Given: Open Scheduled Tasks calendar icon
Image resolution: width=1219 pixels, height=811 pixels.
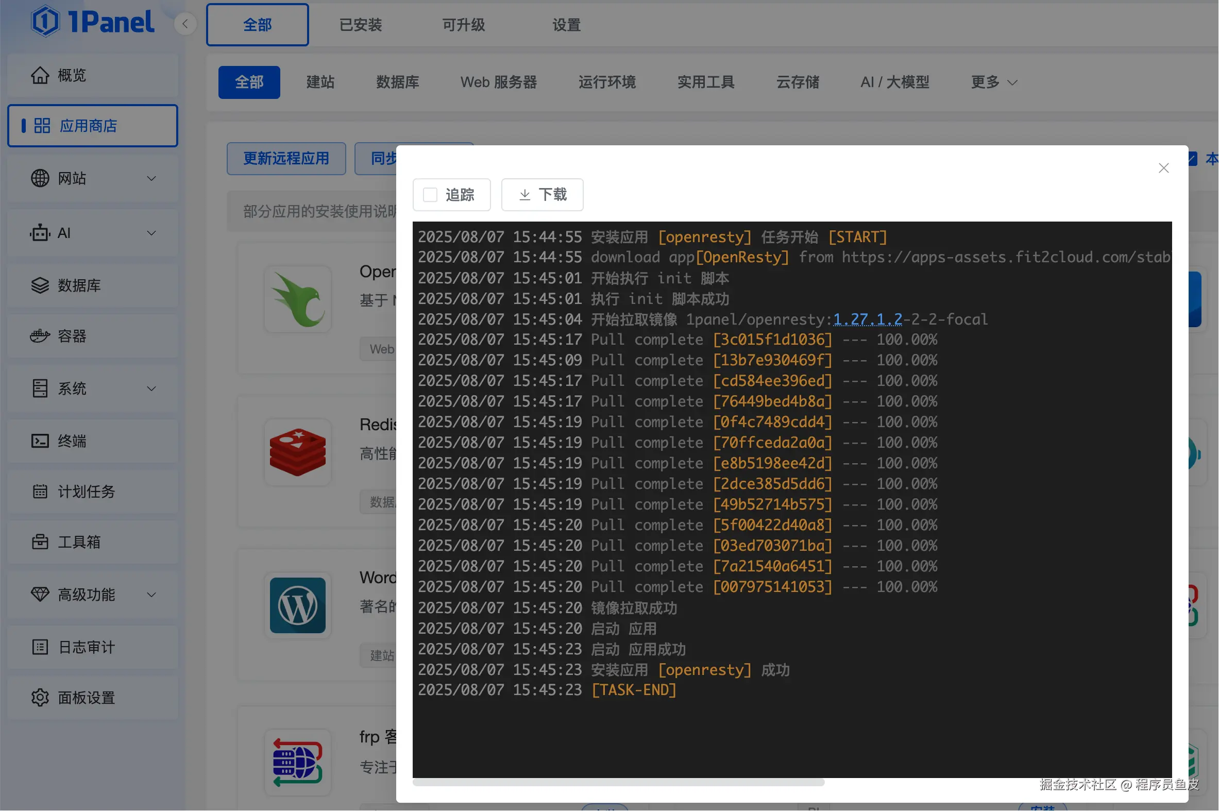Looking at the screenshot, I should click(40, 492).
